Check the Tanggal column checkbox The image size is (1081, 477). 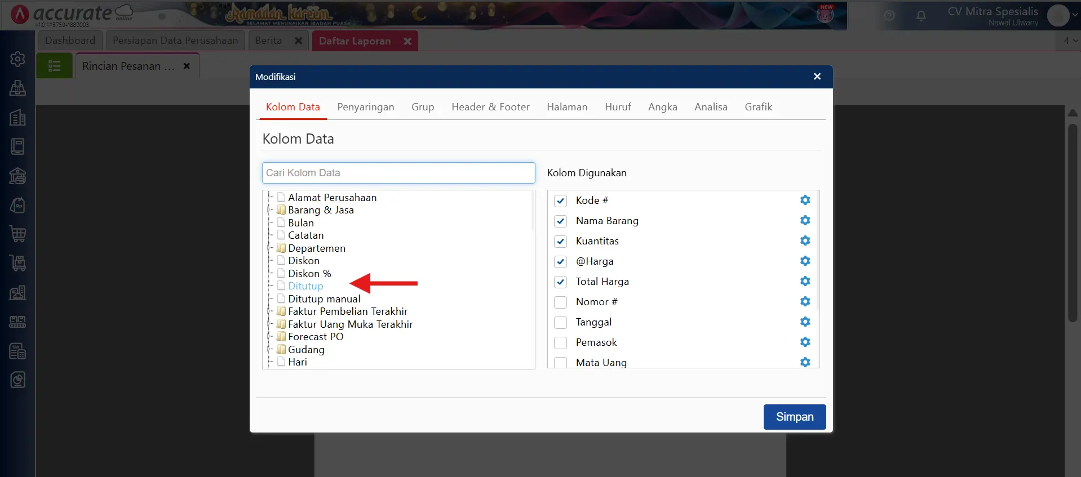(x=560, y=323)
